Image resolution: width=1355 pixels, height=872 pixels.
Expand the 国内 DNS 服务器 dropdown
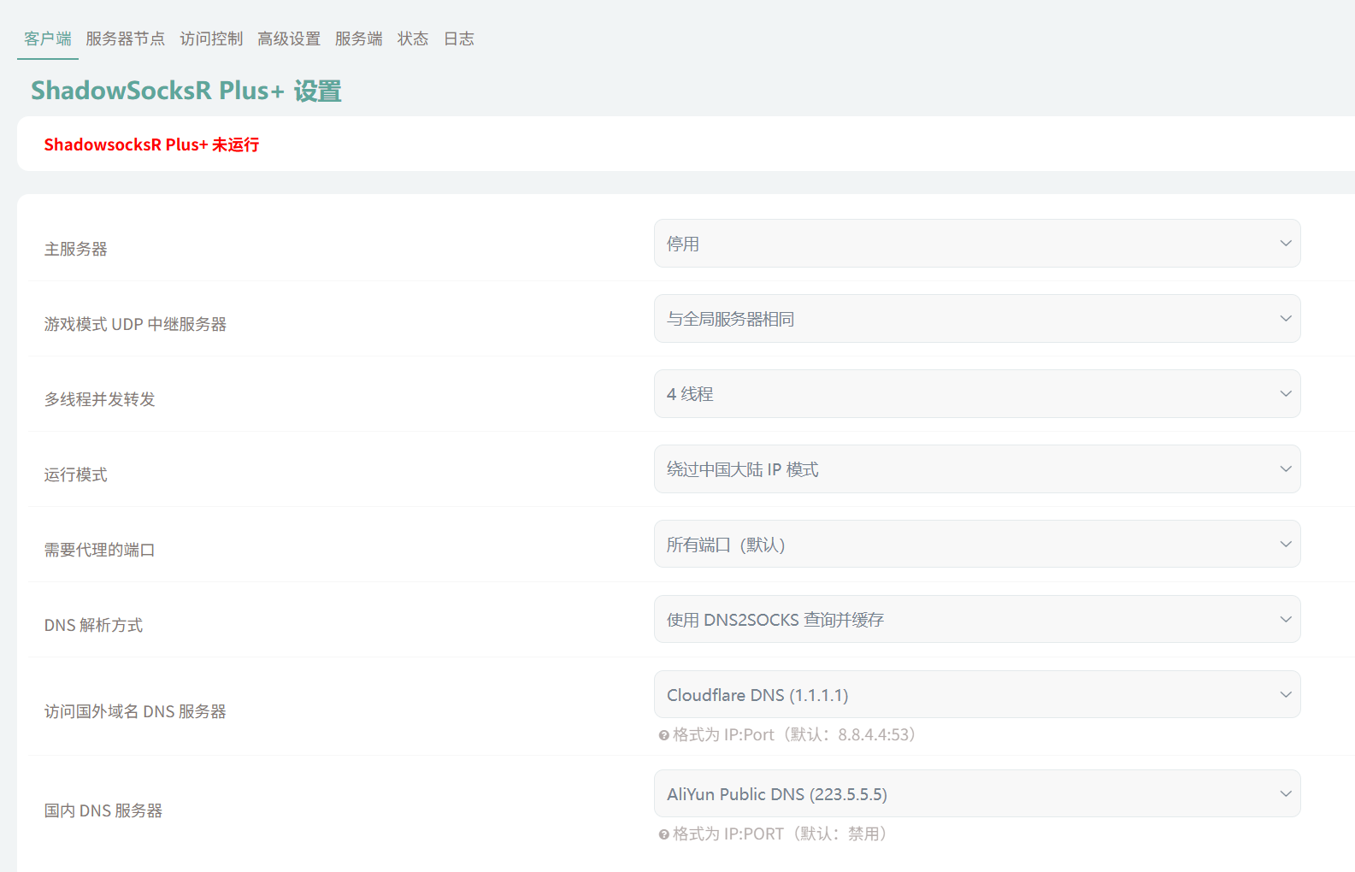977,794
